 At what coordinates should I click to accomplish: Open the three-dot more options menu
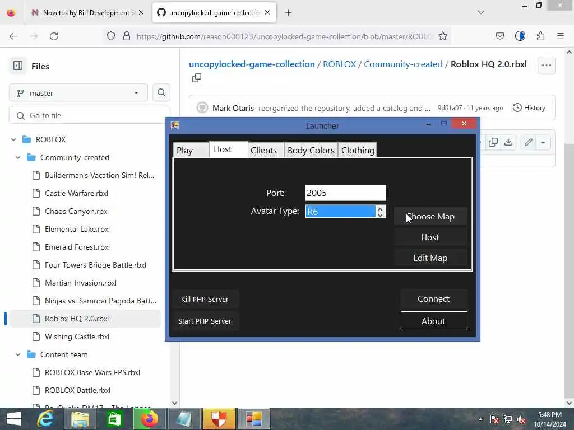[546, 65]
